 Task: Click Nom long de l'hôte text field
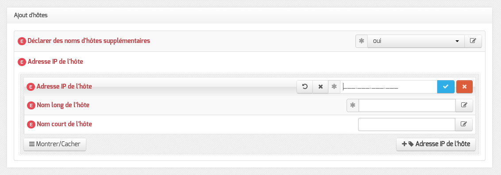[x=407, y=105]
